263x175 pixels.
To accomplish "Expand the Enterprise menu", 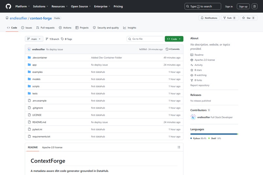I will (102, 7).
